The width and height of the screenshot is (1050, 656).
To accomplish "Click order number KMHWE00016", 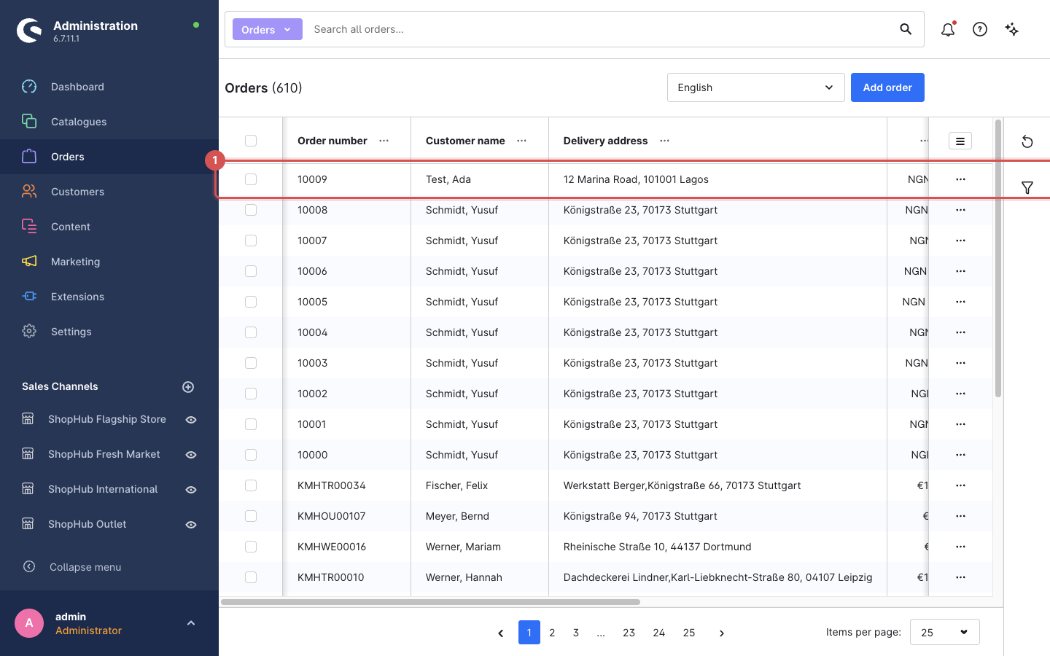I will pos(332,547).
